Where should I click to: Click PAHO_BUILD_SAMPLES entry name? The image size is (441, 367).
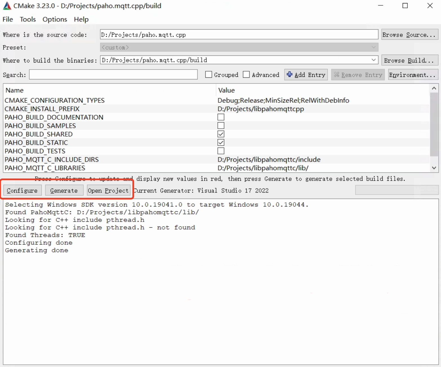click(40, 126)
